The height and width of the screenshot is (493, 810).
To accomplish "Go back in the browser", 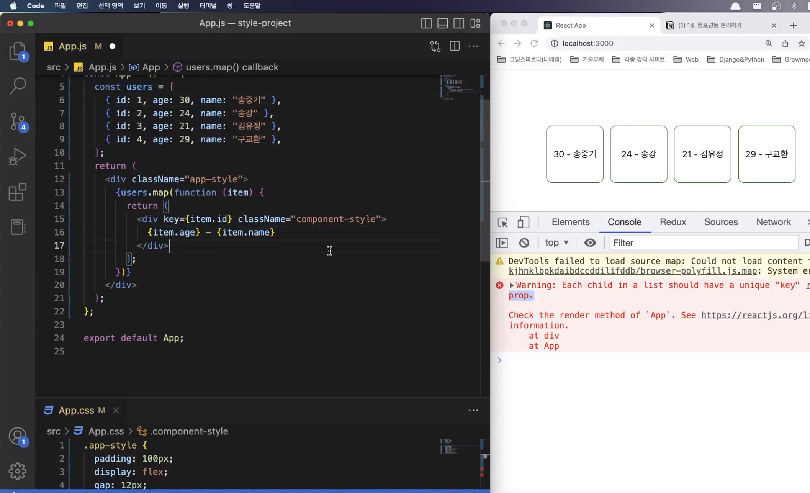I will coord(501,43).
